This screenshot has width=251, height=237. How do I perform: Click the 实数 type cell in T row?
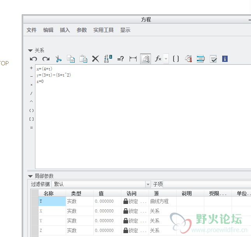(x=80, y=201)
